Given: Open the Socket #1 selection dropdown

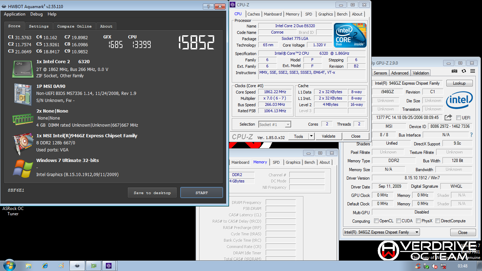Looking at the screenshot, I should click(x=275, y=124).
